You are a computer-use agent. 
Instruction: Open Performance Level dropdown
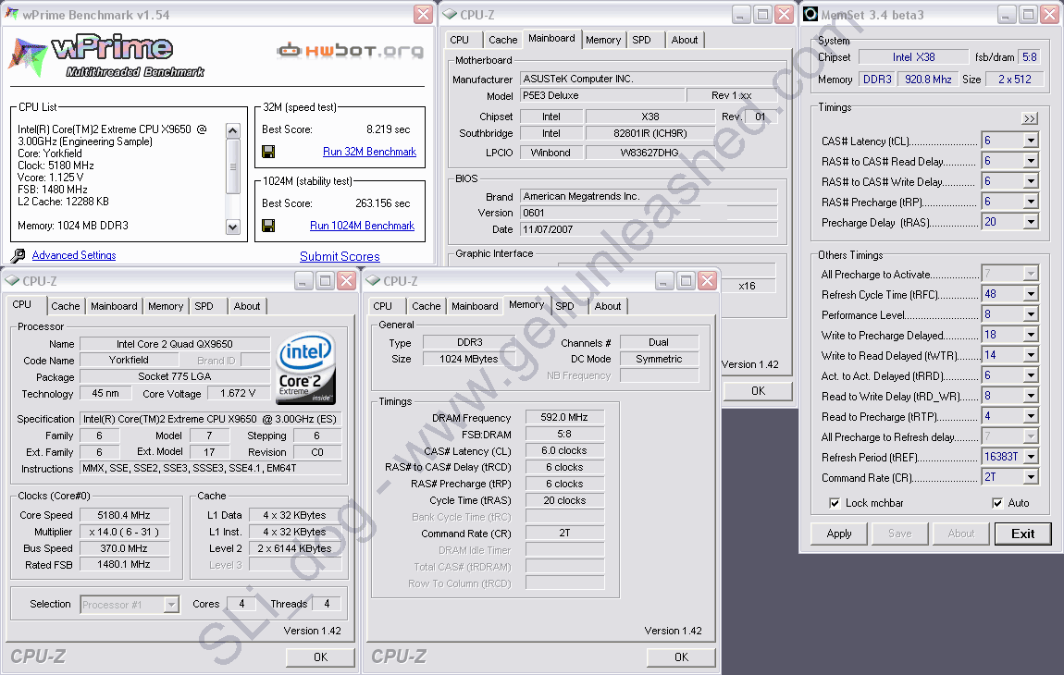coord(1031,314)
